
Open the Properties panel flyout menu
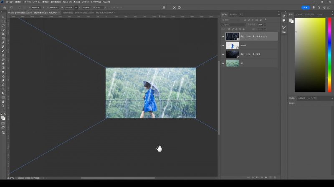332,98
